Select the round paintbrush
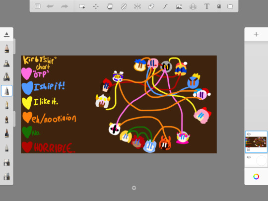Image resolution: width=268 pixels, height=201 pixels. [6, 119]
